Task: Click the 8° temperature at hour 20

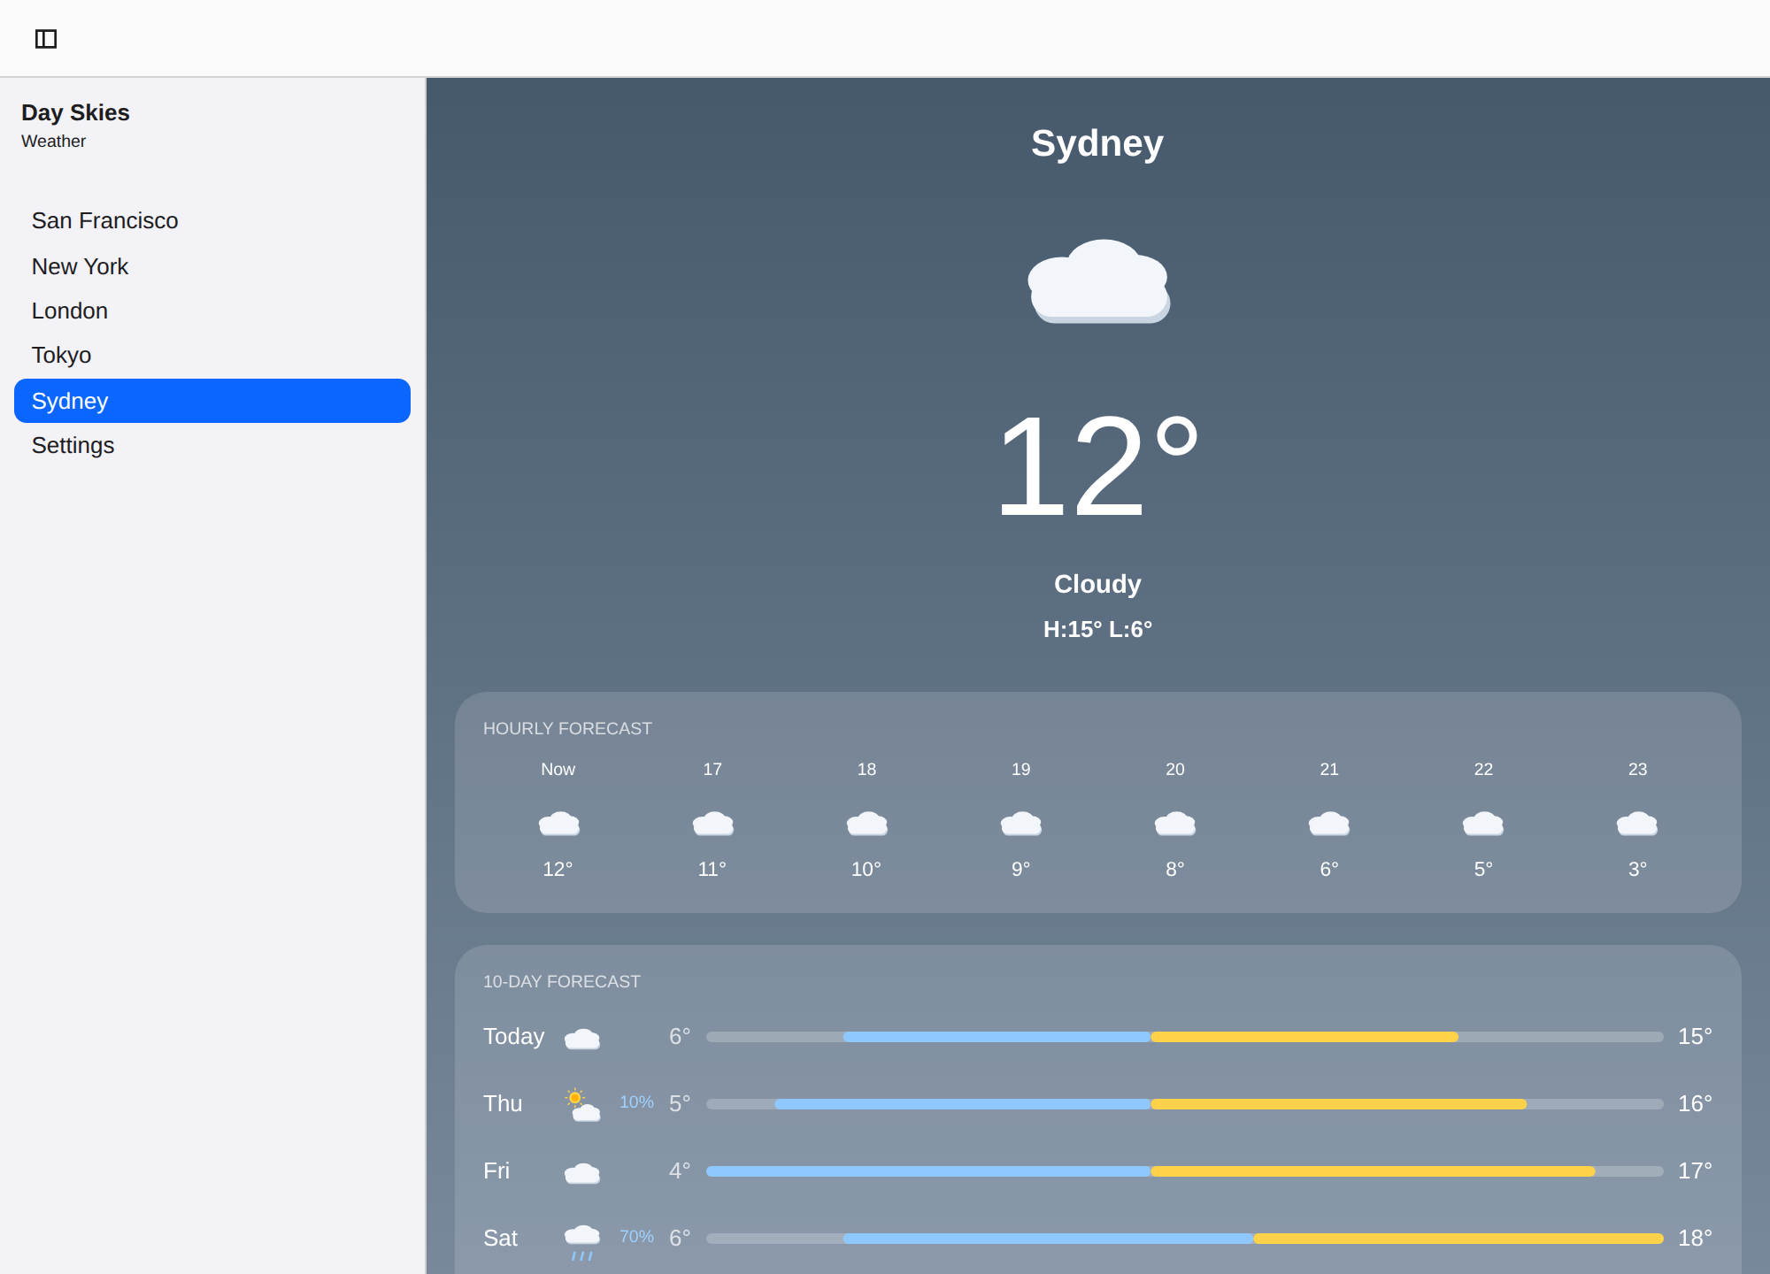Action: (x=1175, y=869)
